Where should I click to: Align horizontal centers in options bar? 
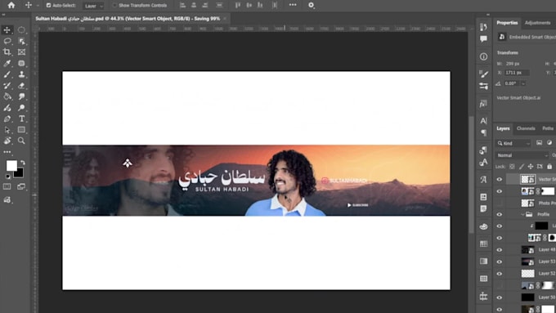point(194,6)
